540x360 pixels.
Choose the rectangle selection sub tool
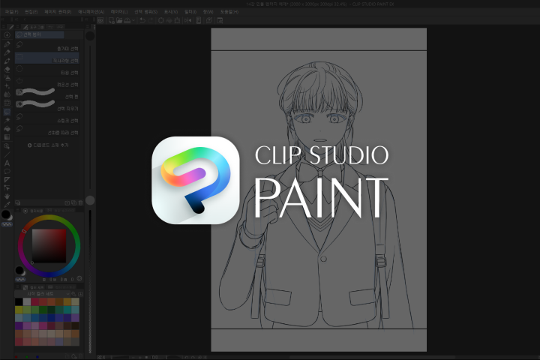pos(47,58)
